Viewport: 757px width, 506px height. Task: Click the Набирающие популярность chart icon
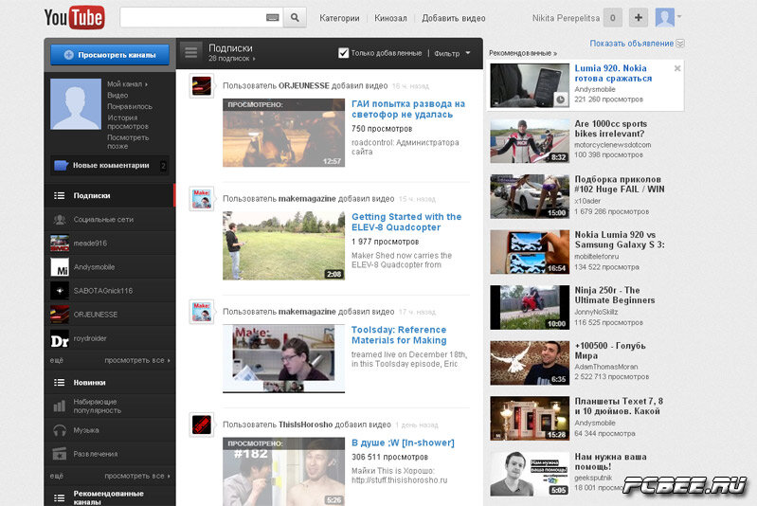[x=60, y=406]
